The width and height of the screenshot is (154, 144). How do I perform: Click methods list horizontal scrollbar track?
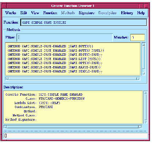tap(72, 79)
